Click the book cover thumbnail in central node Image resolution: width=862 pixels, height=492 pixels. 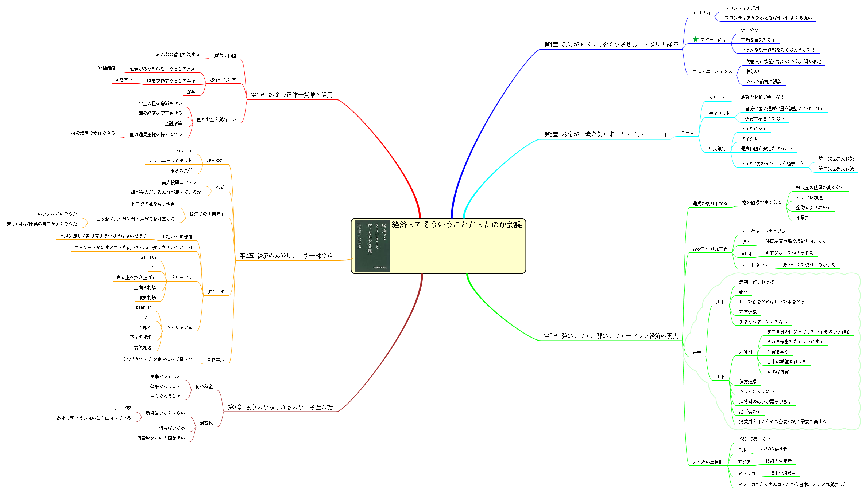(372, 245)
